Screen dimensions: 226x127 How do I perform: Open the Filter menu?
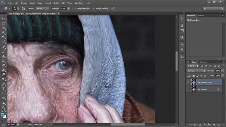coord(56,3)
